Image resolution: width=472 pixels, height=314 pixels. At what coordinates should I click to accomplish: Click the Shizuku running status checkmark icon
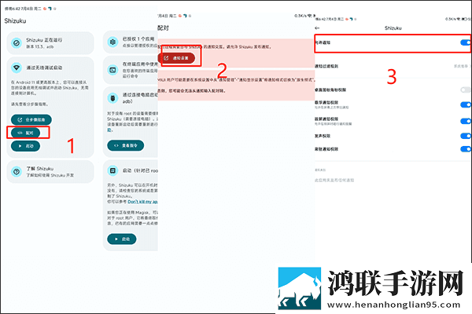point(17,43)
